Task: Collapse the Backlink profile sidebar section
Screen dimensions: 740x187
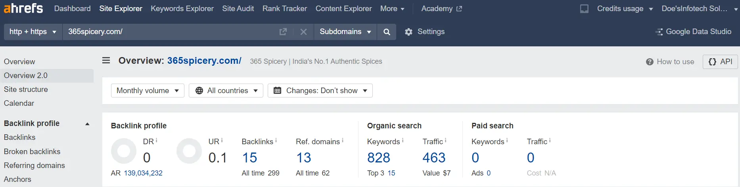Action: click(87, 124)
